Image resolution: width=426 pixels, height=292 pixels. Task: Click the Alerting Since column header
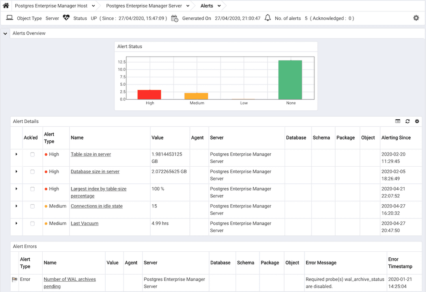[x=396, y=138]
